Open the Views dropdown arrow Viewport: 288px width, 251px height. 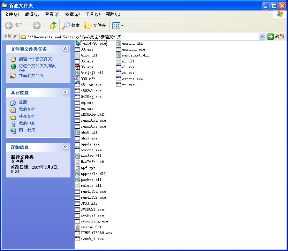[122, 26]
